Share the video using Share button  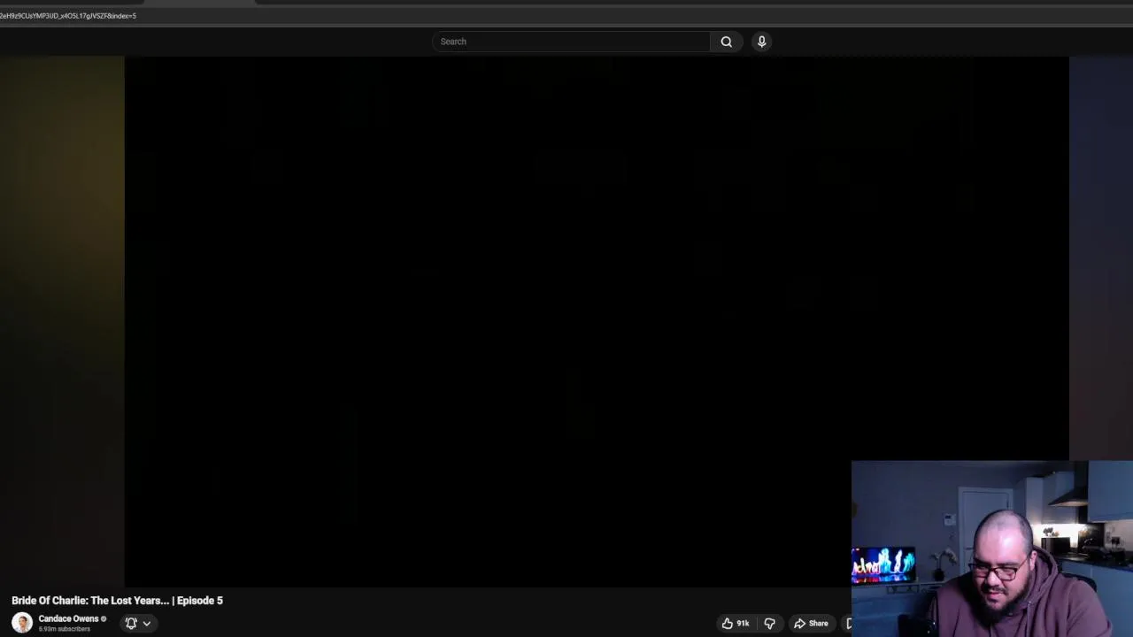click(811, 623)
